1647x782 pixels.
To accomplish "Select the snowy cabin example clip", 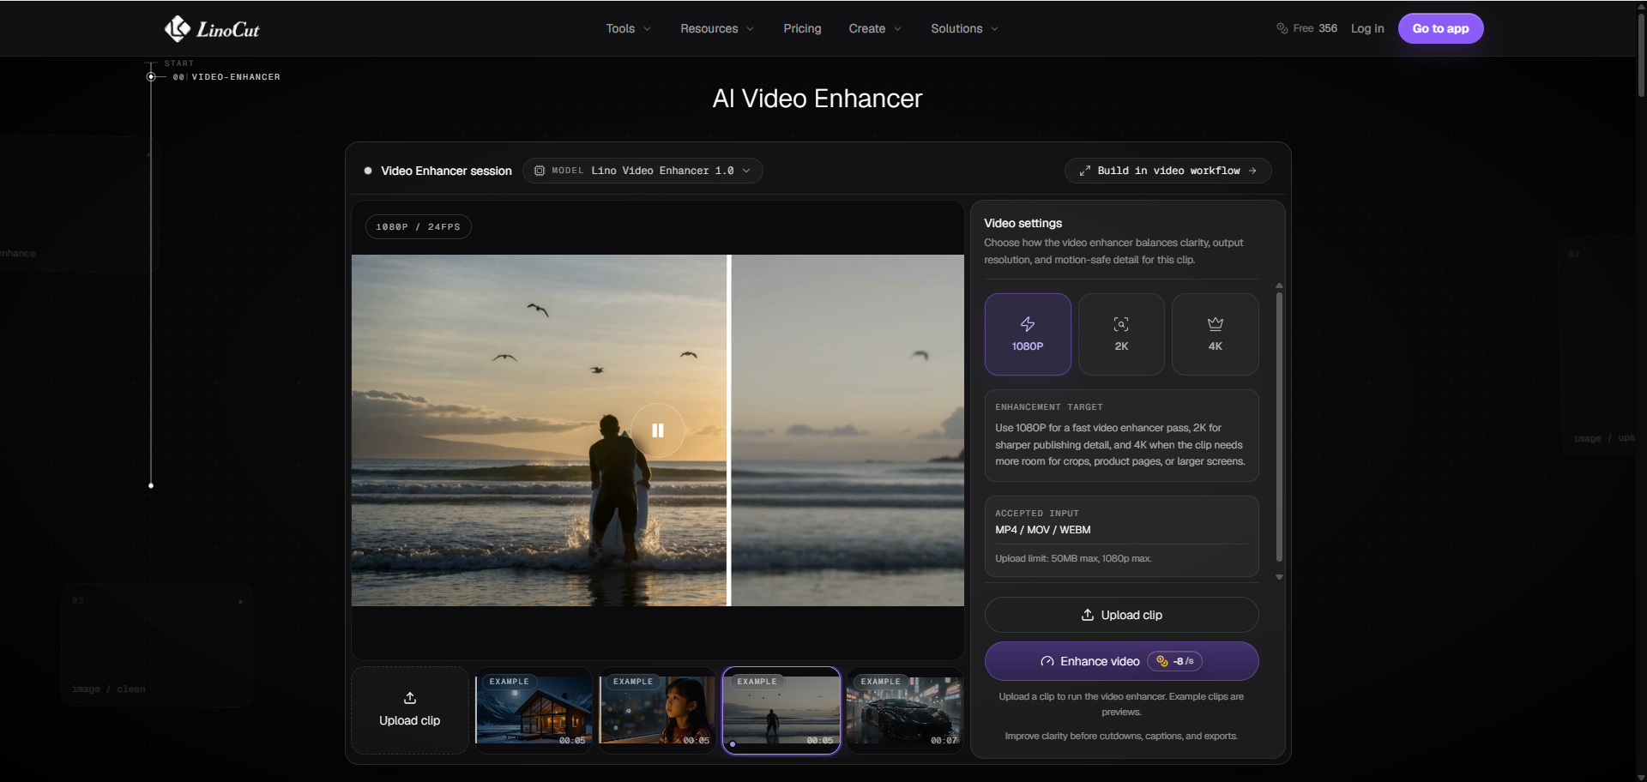I will coord(534,711).
